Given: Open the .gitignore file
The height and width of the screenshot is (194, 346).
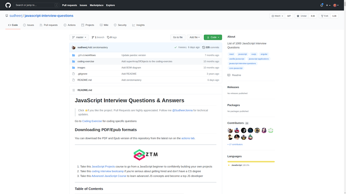Looking at the screenshot, I should tap(82, 74).
